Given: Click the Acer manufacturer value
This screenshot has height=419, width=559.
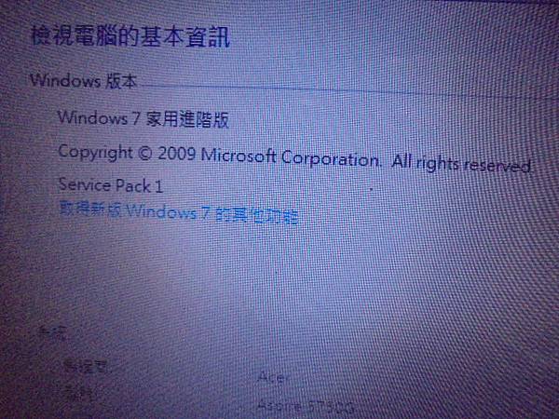Looking at the screenshot, I should click(273, 376).
